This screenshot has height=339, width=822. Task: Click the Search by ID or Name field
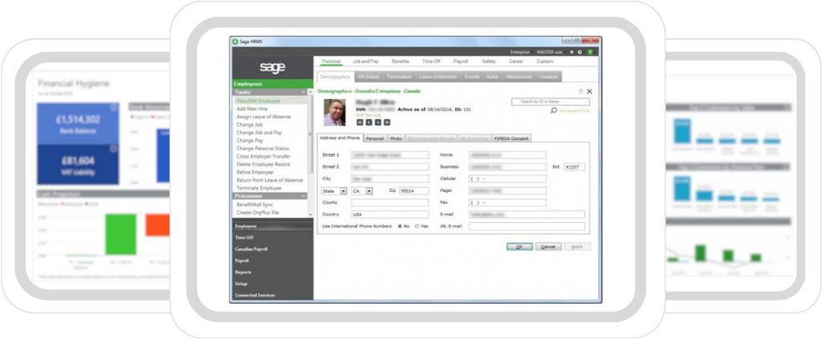[549, 102]
